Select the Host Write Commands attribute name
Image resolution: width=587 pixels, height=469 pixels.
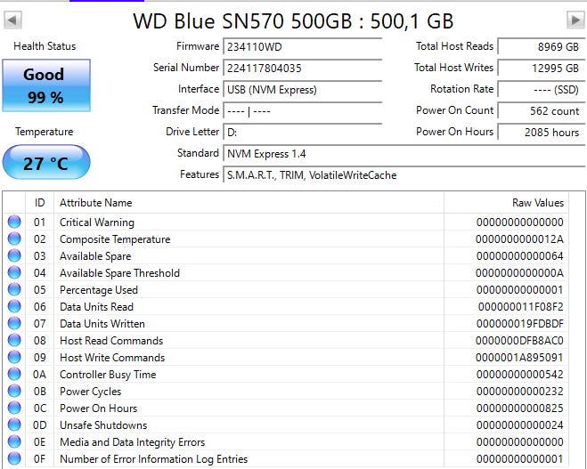[112, 358]
